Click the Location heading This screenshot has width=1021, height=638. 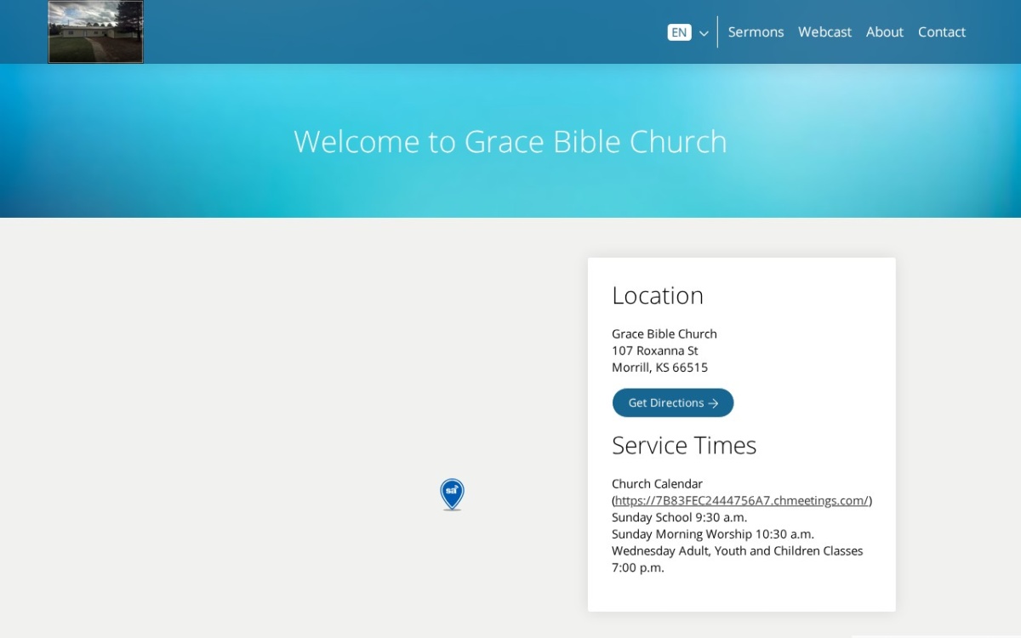pos(658,295)
